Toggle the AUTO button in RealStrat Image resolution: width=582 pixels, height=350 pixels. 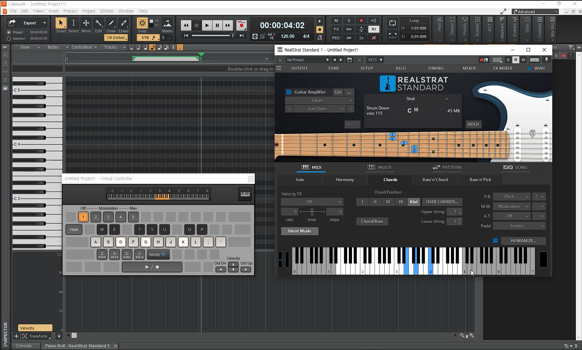[x=352, y=125]
